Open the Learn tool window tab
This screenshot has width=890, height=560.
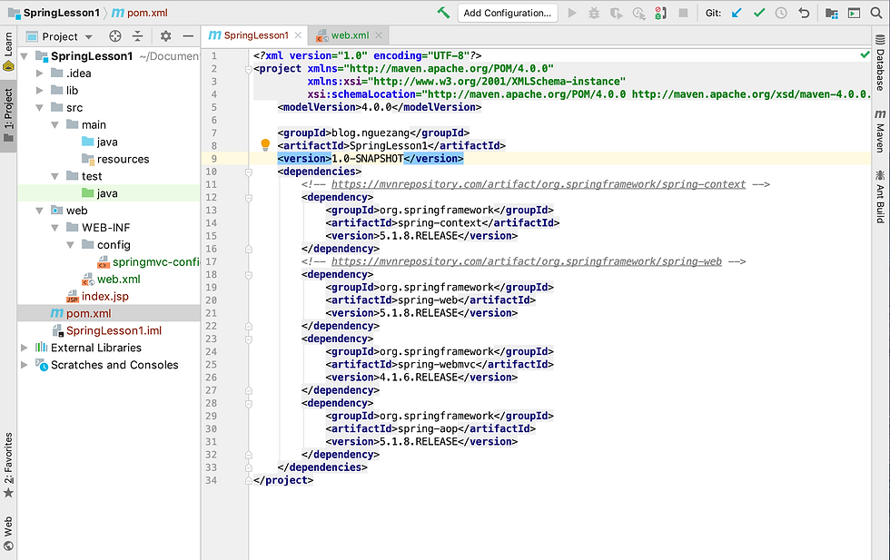8,52
